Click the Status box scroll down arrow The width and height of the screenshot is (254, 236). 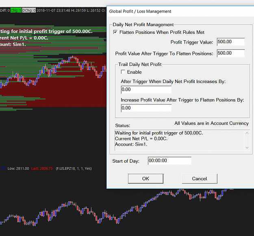[247, 148]
